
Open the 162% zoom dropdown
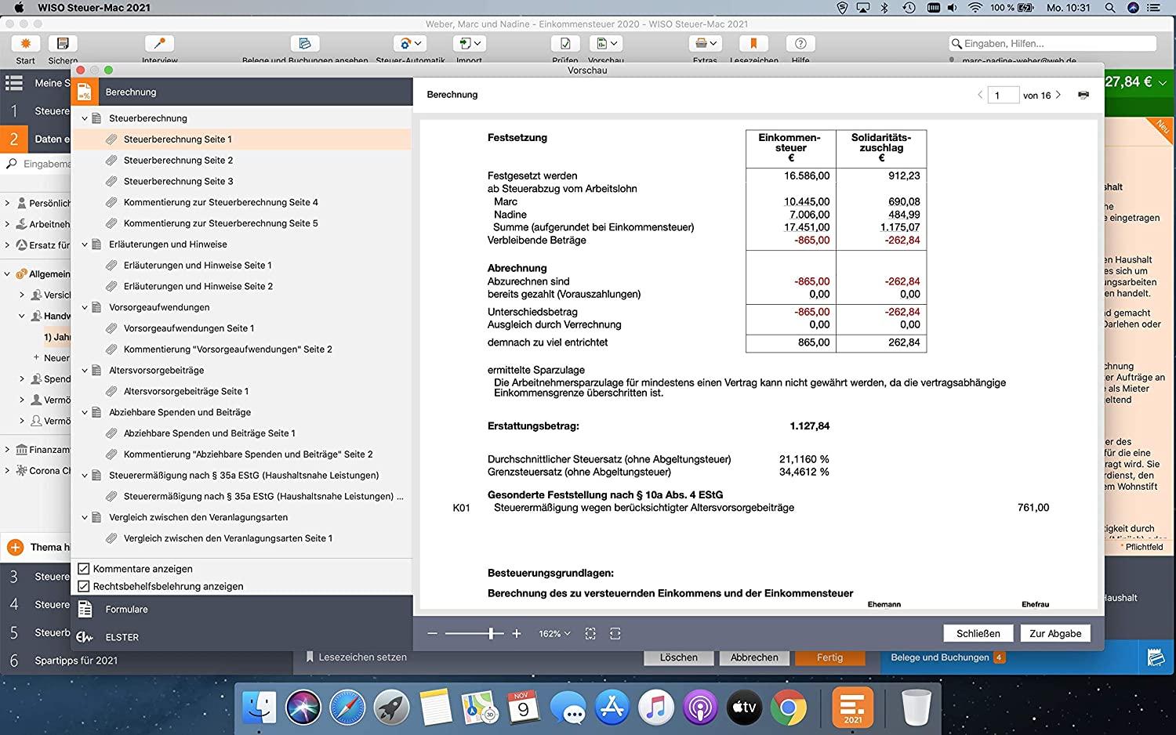point(554,633)
